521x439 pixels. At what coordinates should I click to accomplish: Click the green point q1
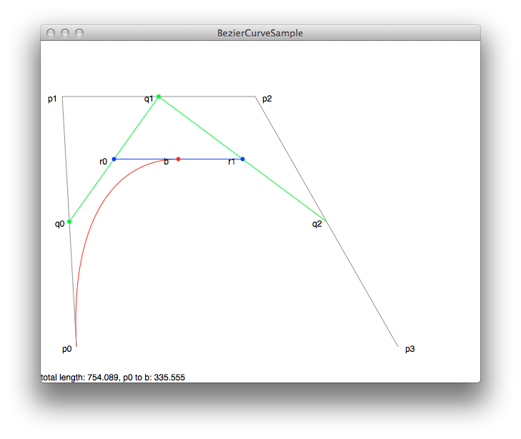(159, 97)
